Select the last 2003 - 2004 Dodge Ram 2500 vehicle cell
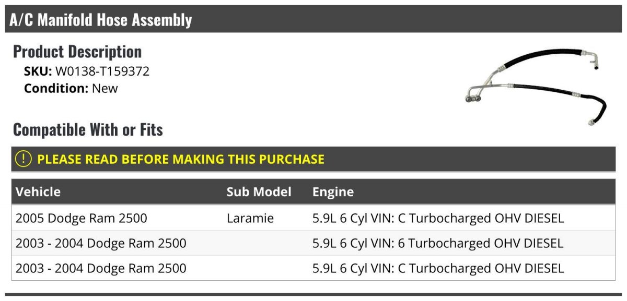The image size is (627, 301). 101,268
